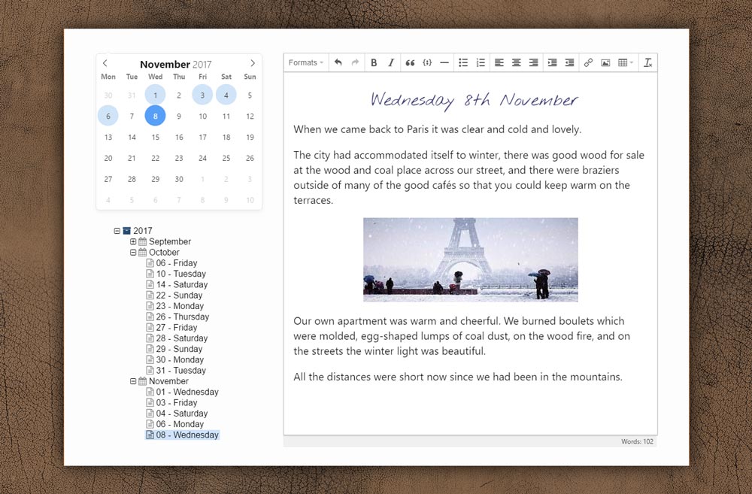Open the table insert dropdown
The height and width of the screenshot is (494, 752).
626,63
